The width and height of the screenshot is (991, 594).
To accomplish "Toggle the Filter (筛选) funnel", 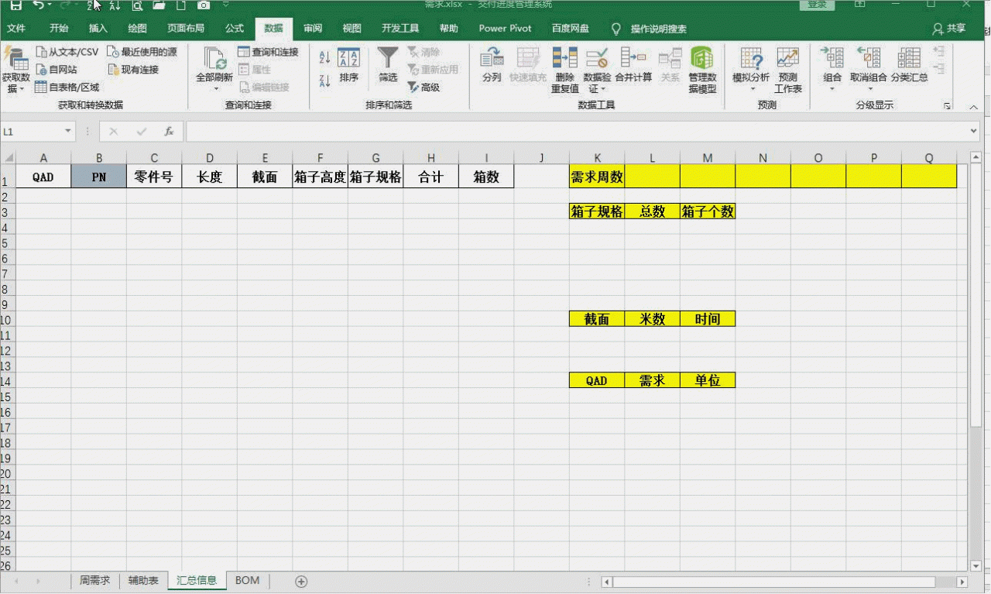I will click(x=388, y=66).
